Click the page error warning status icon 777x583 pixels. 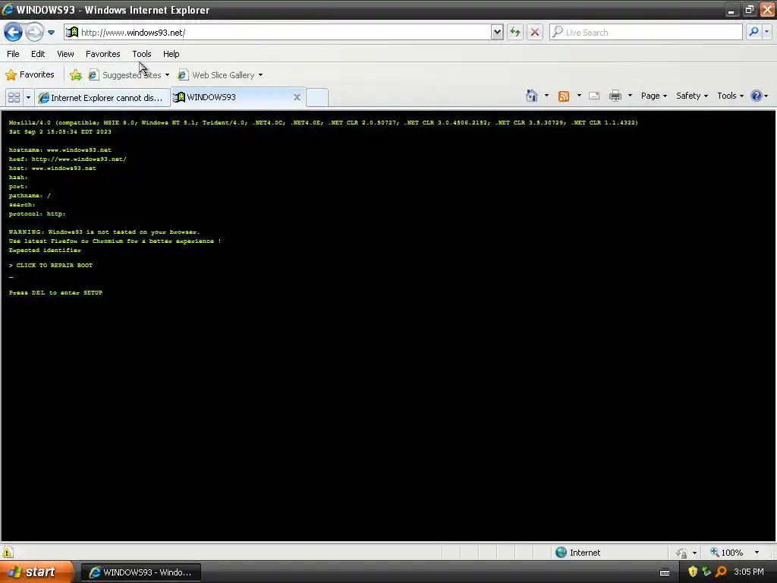8,553
